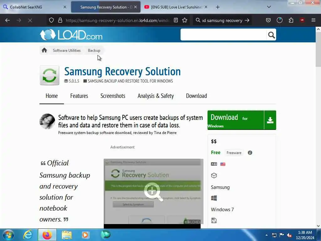Click the LO4D.com logo
The width and height of the screenshot is (321, 241).
(71, 35)
